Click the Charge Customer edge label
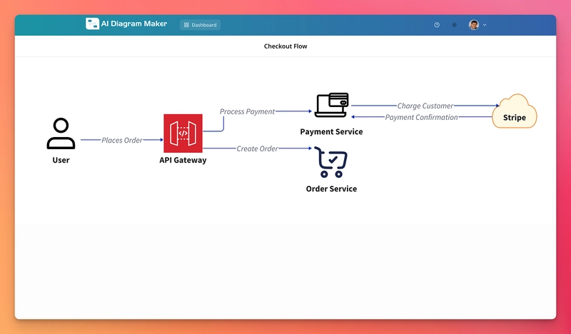The height and width of the screenshot is (334, 571). pos(425,106)
